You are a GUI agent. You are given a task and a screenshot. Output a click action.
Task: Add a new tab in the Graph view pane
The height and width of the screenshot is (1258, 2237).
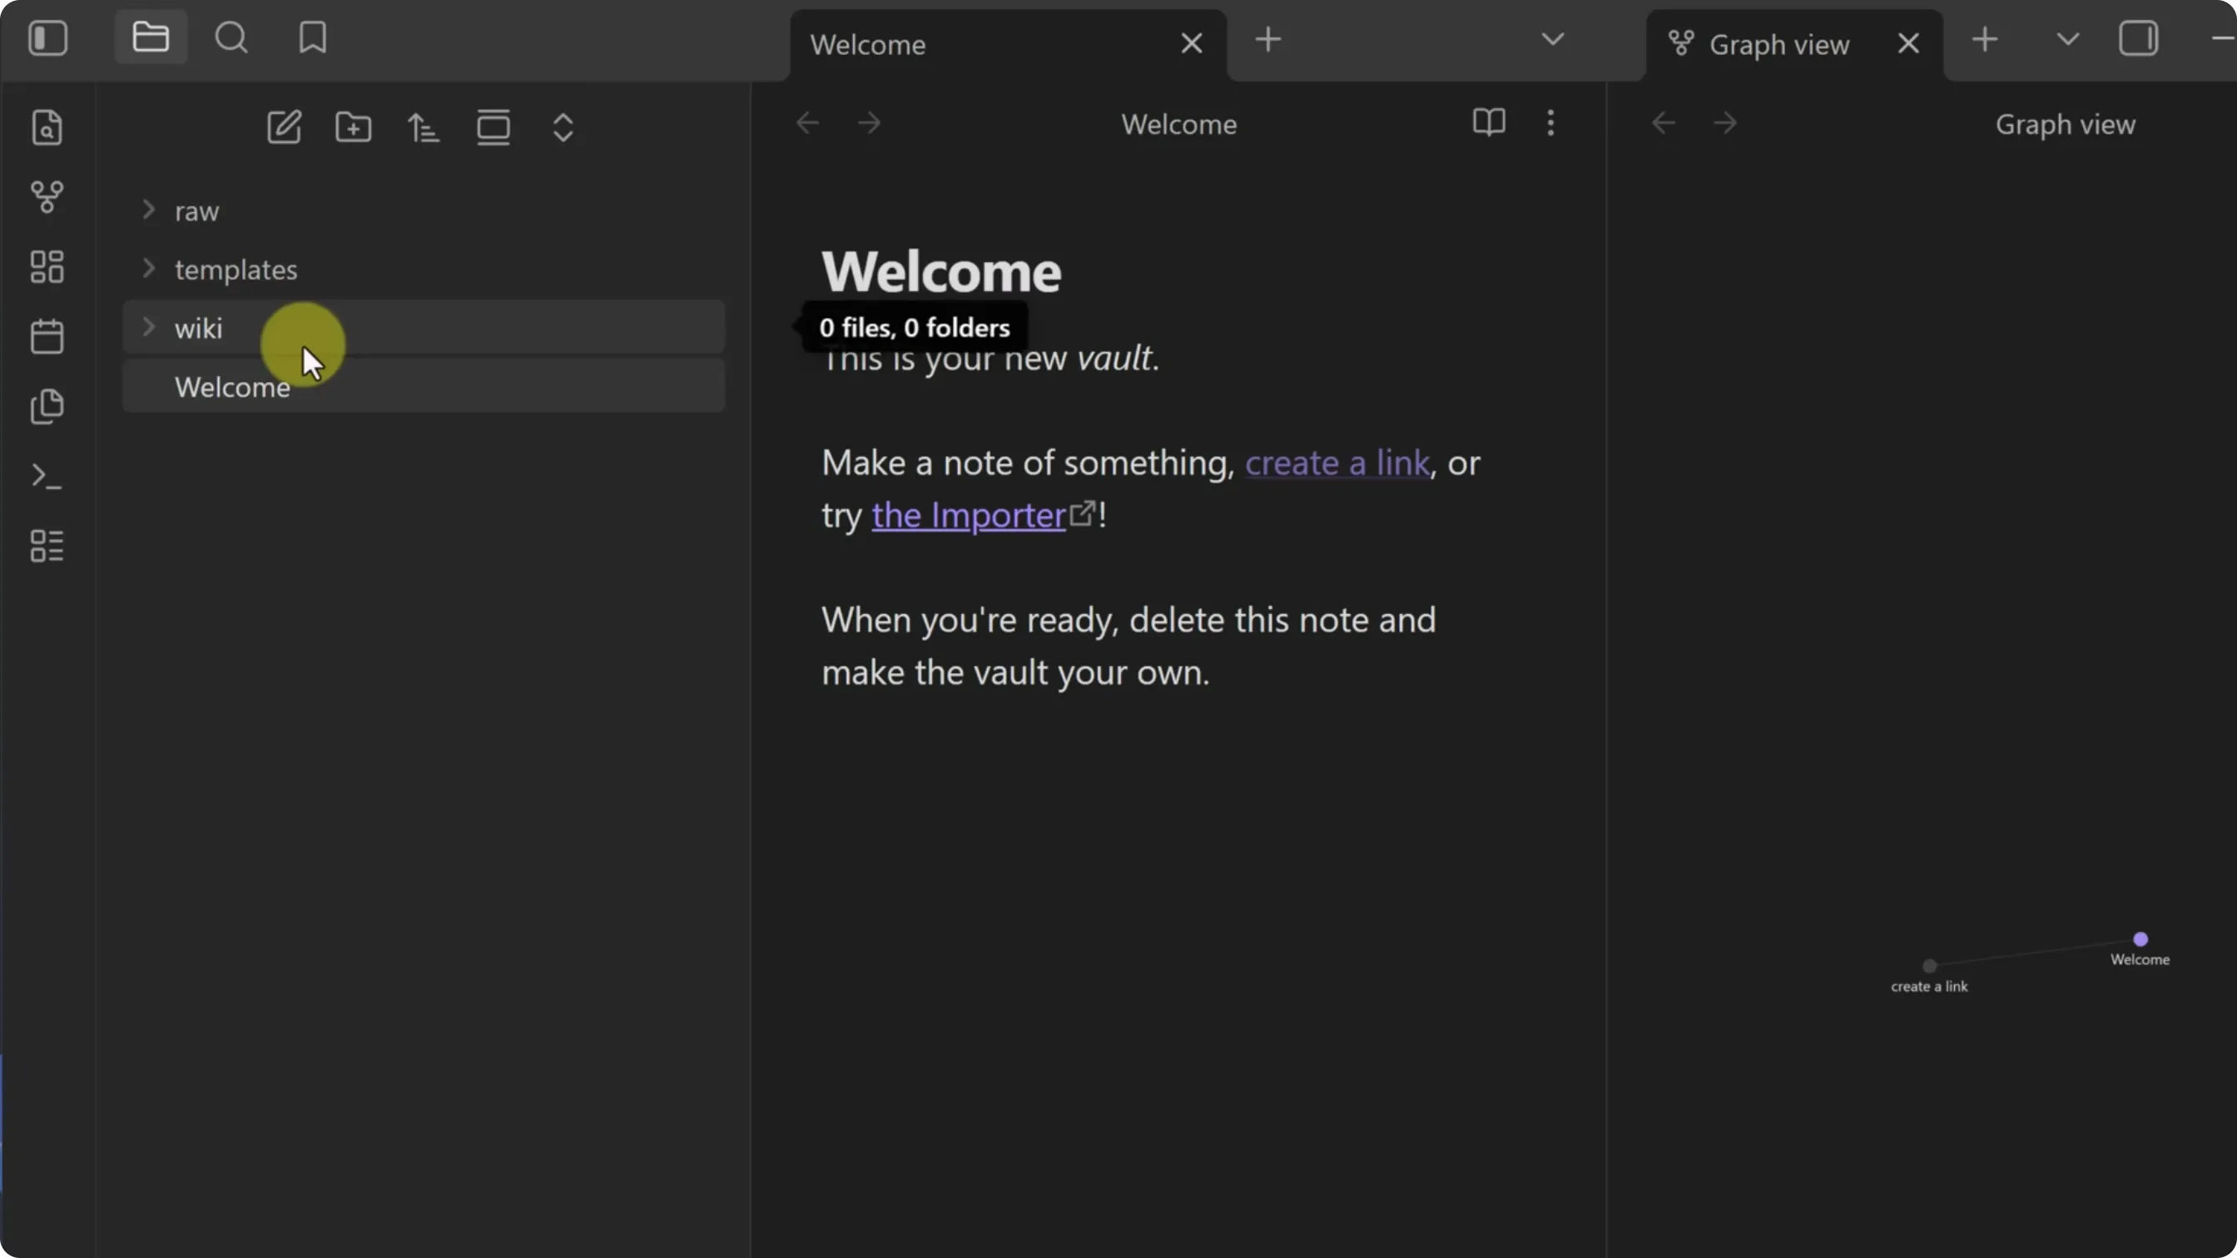point(1985,40)
